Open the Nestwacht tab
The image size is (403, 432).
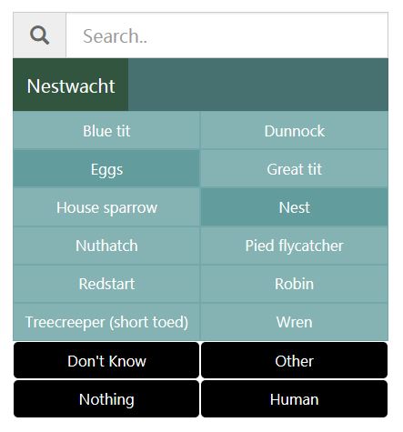pos(71,85)
